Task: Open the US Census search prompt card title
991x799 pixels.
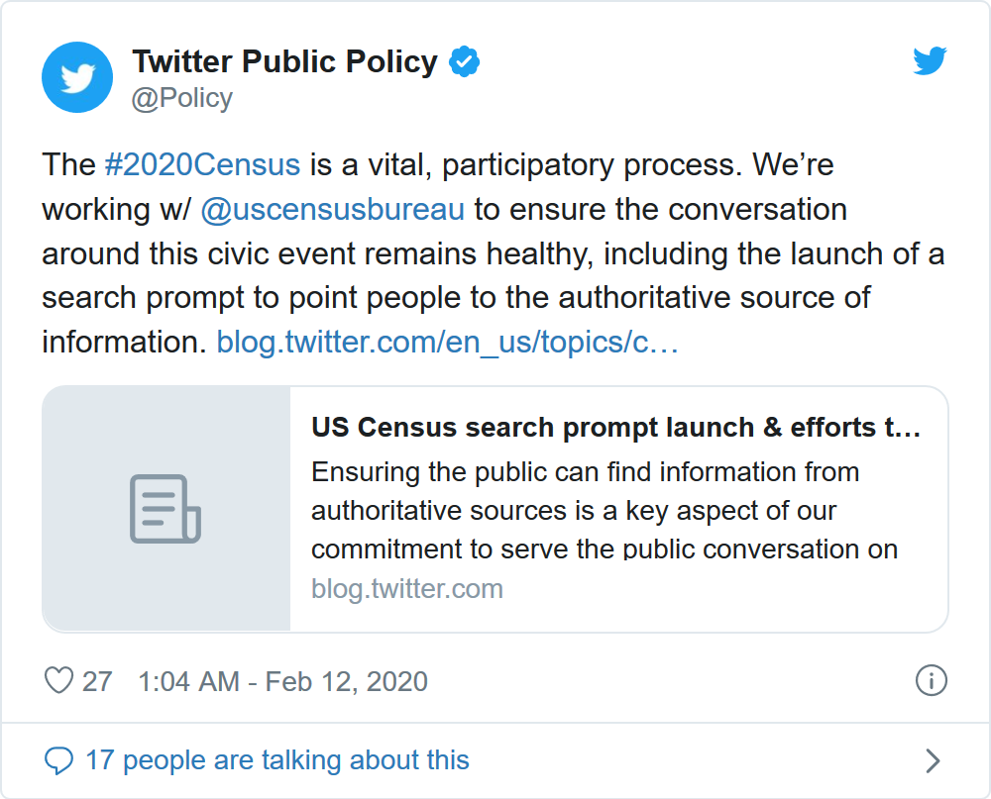Action: [x=616, y=428]
